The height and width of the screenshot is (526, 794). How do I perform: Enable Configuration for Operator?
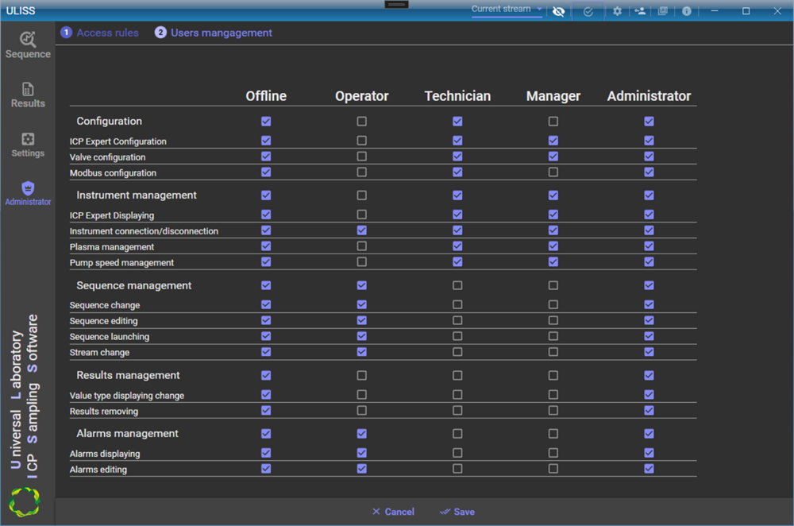pyautogui.click(x=362, y=122)
